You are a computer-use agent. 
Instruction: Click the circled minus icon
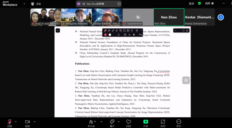(x=183, y=31)
